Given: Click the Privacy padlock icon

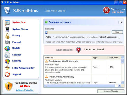Looking at the screenshot, I should pyautogui.click(x=7, y=36).
